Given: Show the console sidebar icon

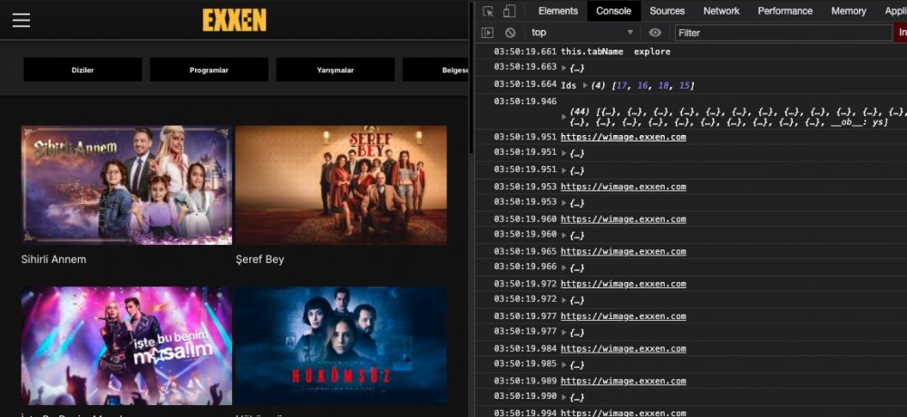Looking at the screenshot, I should coord(488,33).
